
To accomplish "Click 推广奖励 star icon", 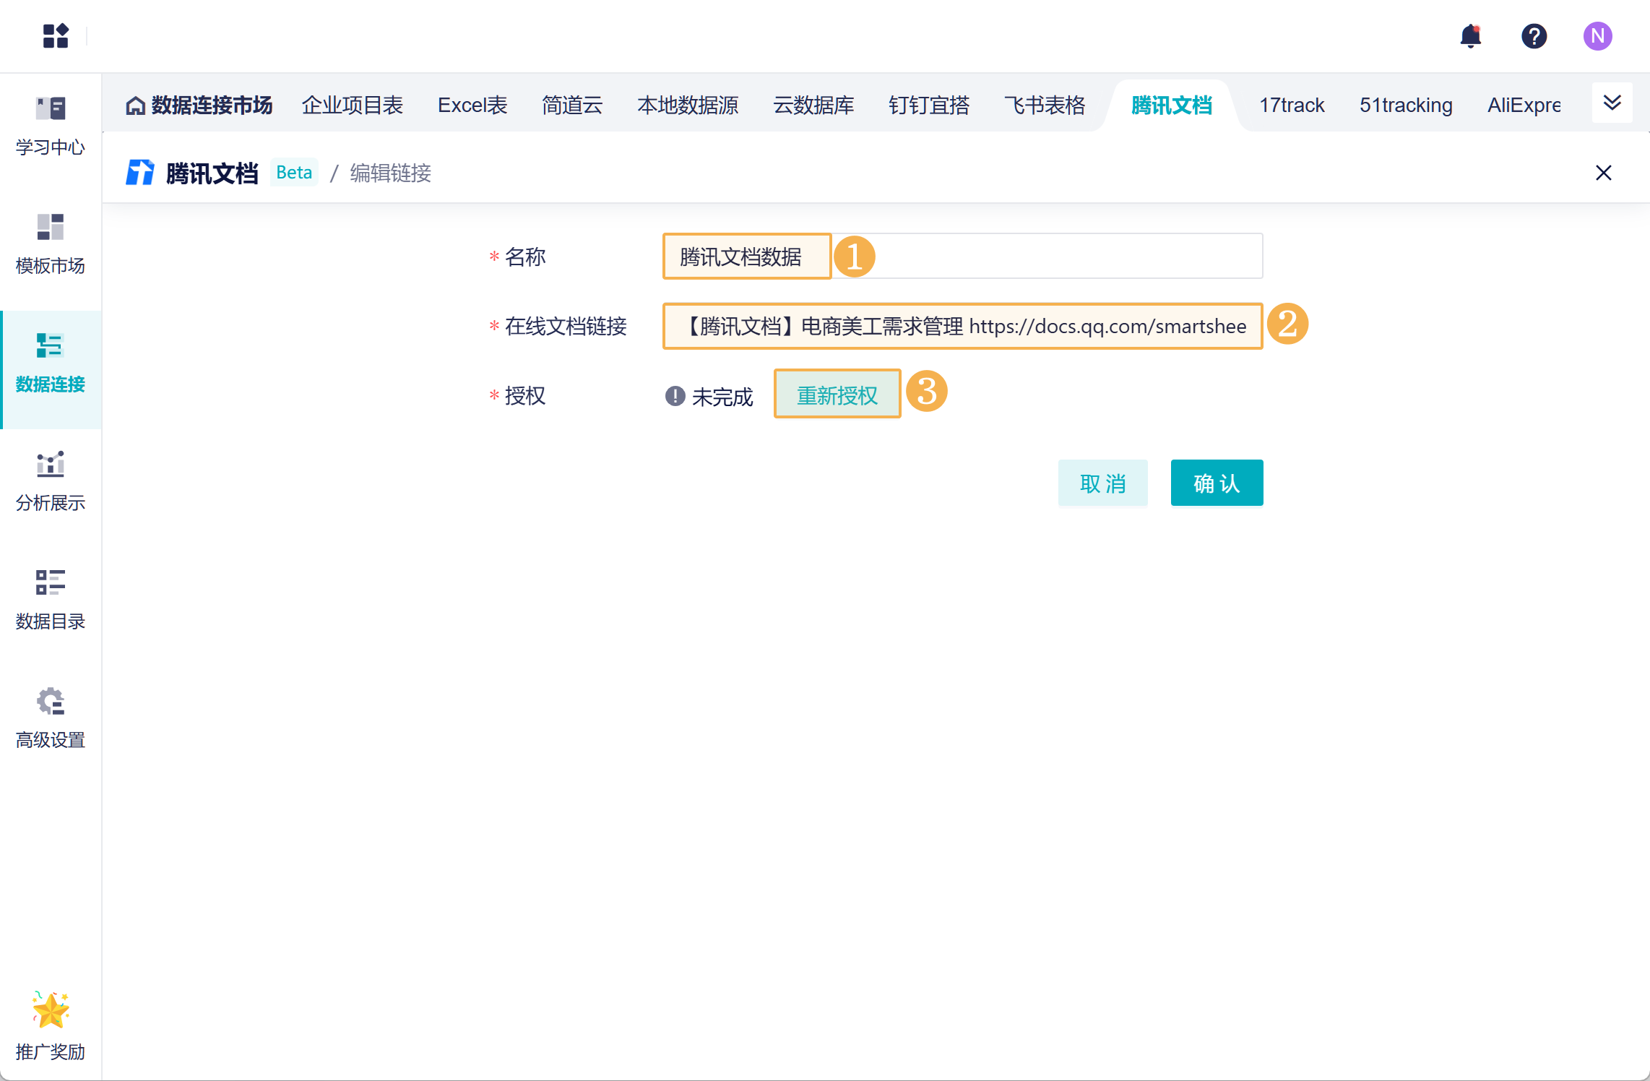I will [51, 1010].
